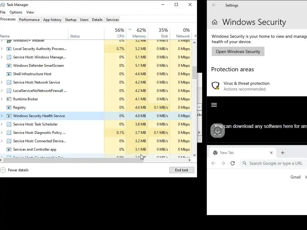Click the Services and Controller app icon
Viewport: 307px width, 230px height.
(9, 149)
